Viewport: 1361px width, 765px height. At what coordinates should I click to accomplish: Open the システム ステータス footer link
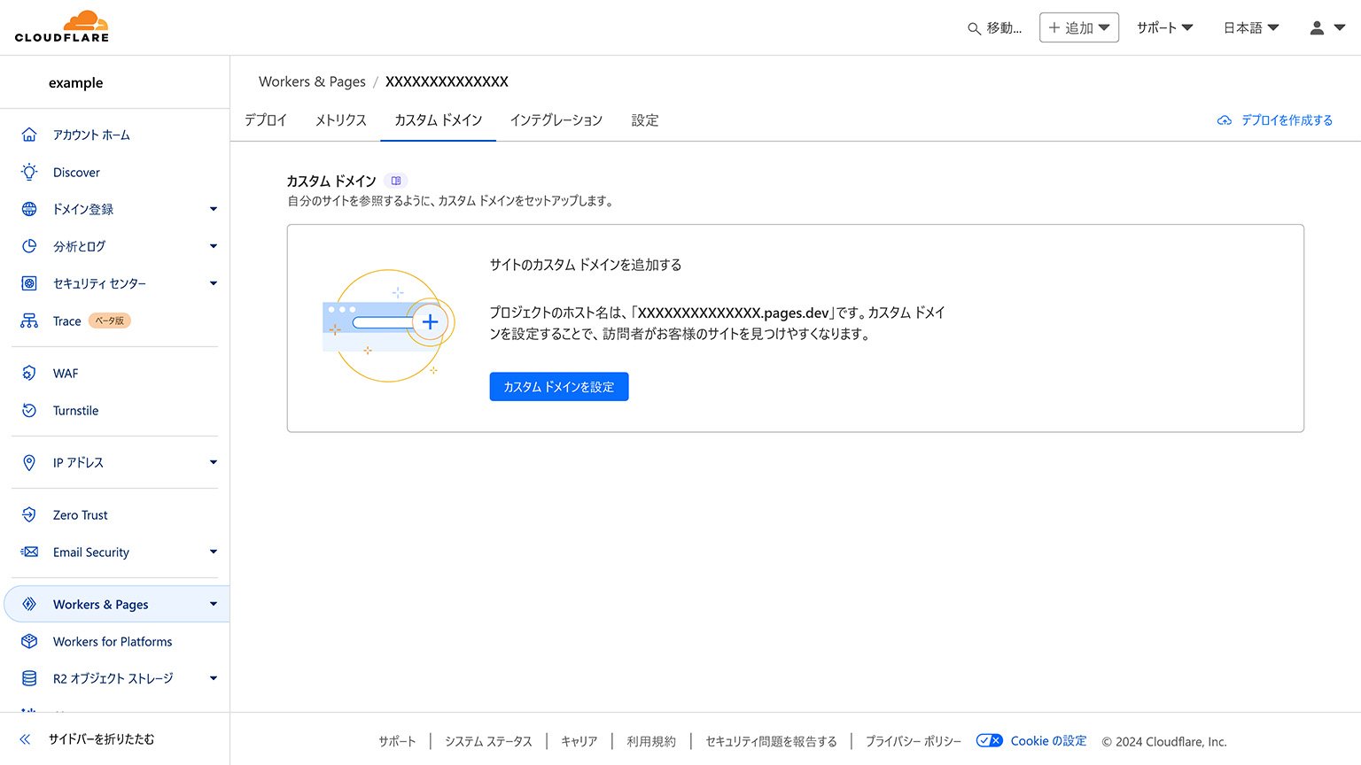[x=488, y=742]
